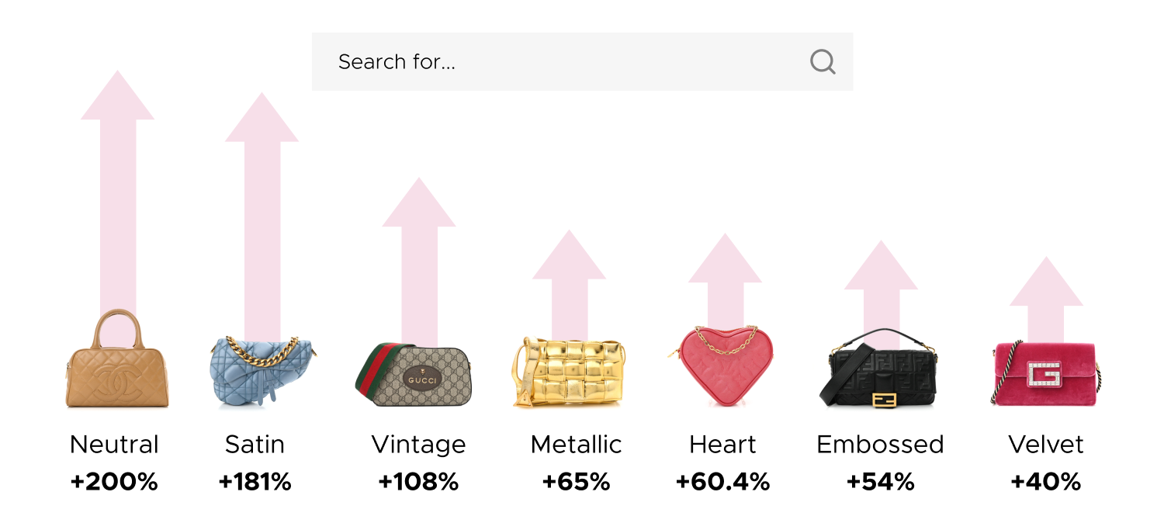Click the "Velvet" label
The image size is (1164, 530).
[x=1045, y=445]
